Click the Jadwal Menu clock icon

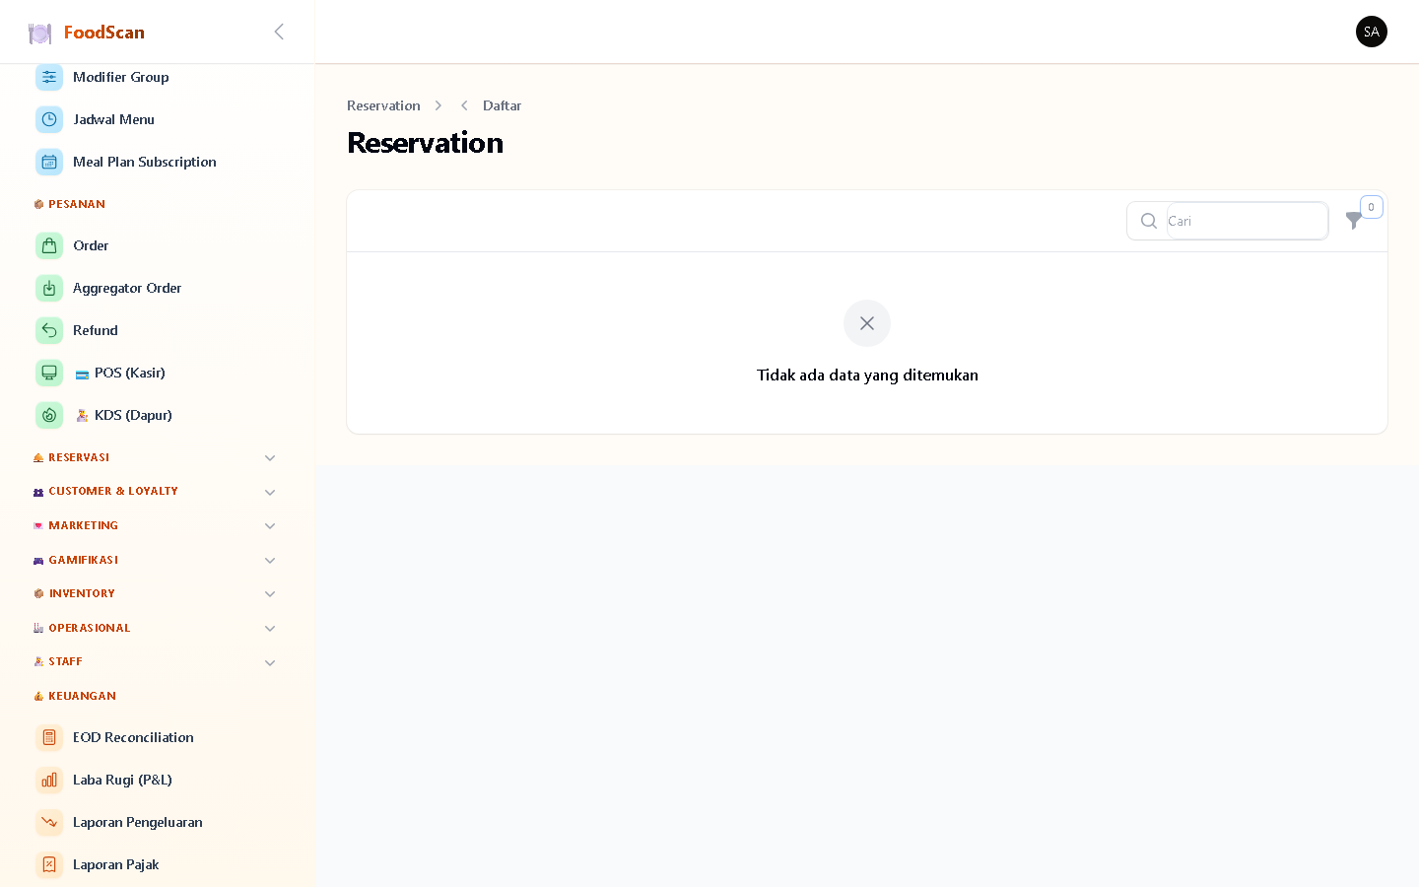tap(49, 119)
